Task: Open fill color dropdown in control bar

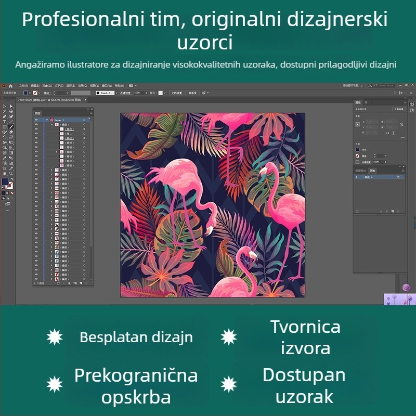Action: point(30,93)
